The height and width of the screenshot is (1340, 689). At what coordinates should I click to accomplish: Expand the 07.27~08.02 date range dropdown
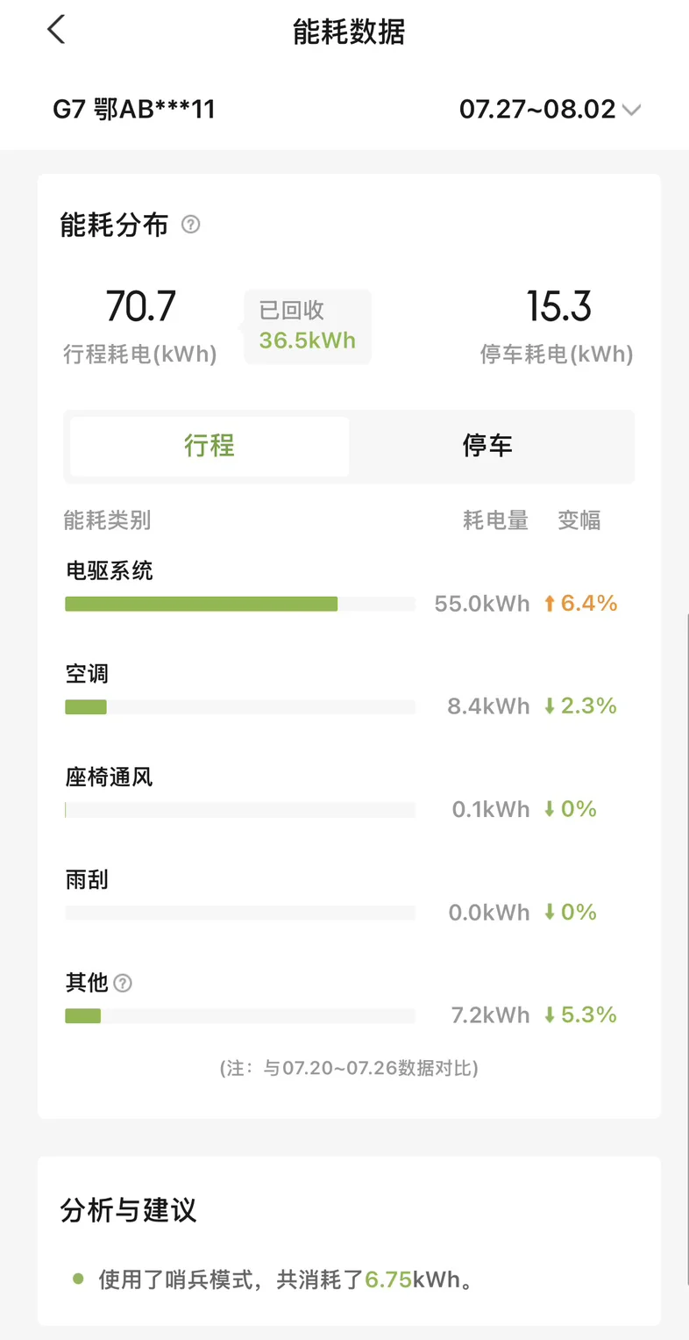pos(550,110)
